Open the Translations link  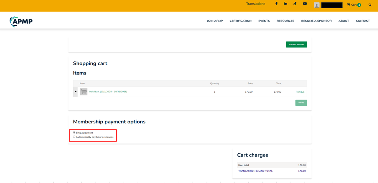(x=255, y=4)
